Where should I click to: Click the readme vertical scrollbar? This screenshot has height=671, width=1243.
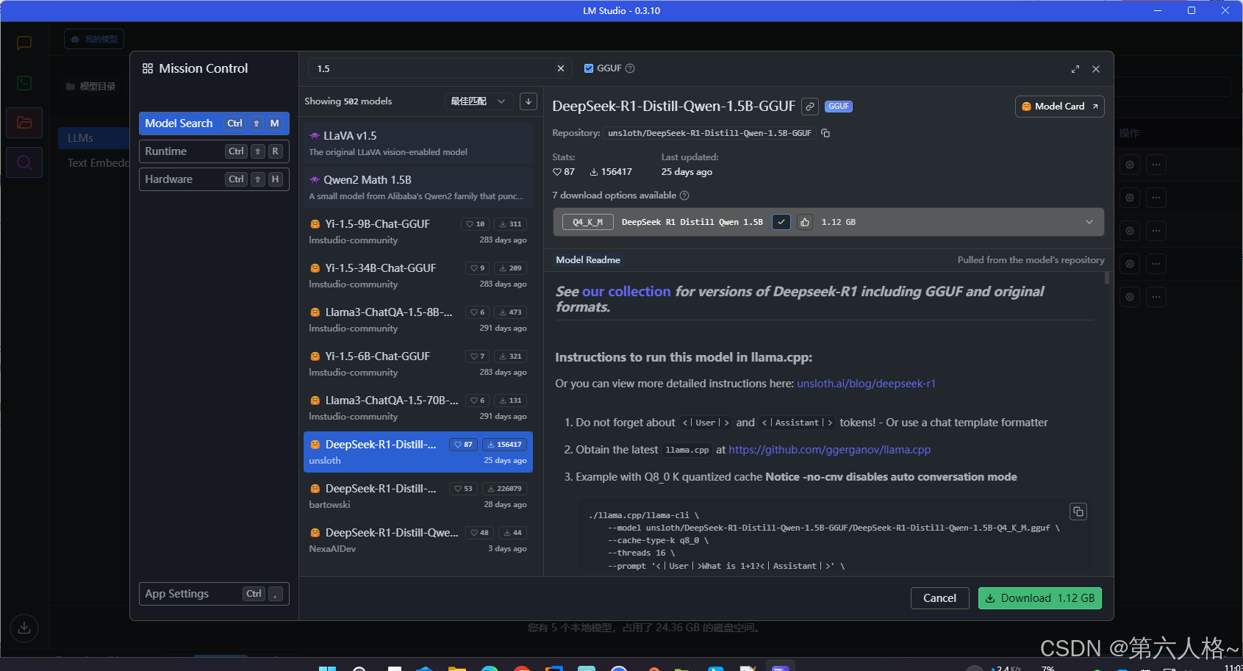point(1107,279)
